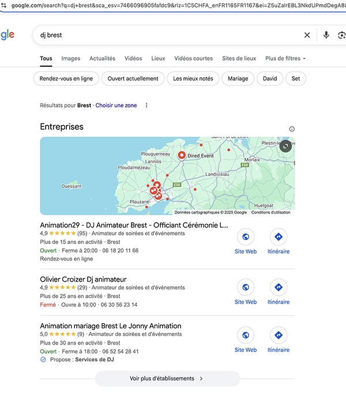This screenshot has height=404, width=346.
Task: Click phone number 06 18 20 11 66
Action: click(x=120, y=250)
